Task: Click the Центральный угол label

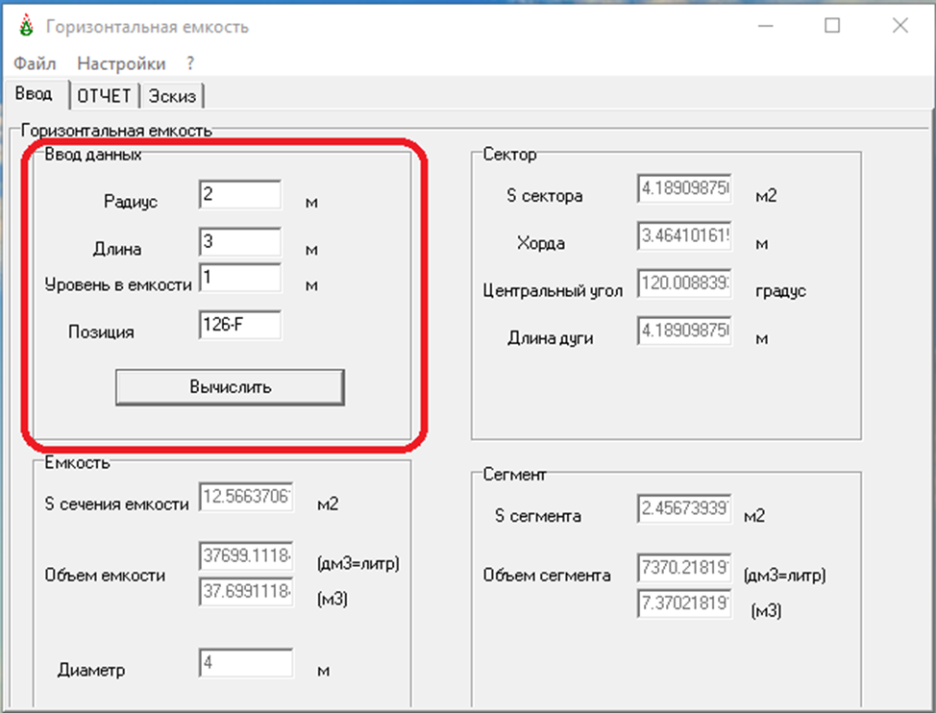Action: [x=553, y=291]
